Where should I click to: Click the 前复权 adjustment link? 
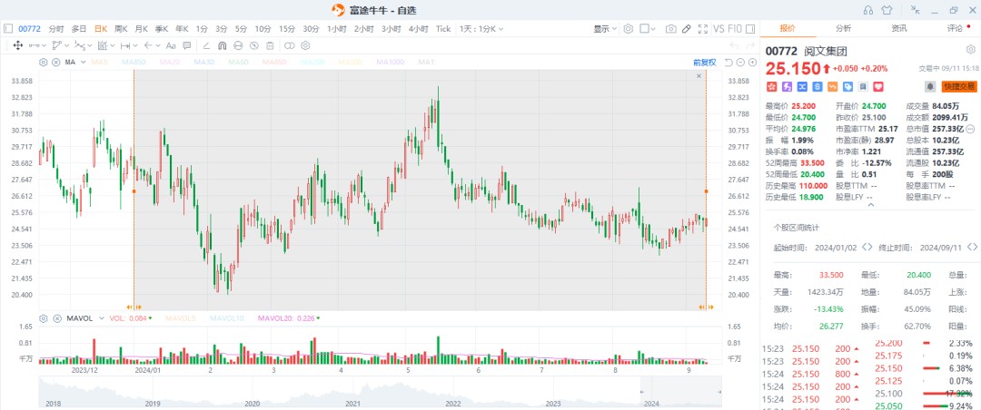[x=704, y=62]
